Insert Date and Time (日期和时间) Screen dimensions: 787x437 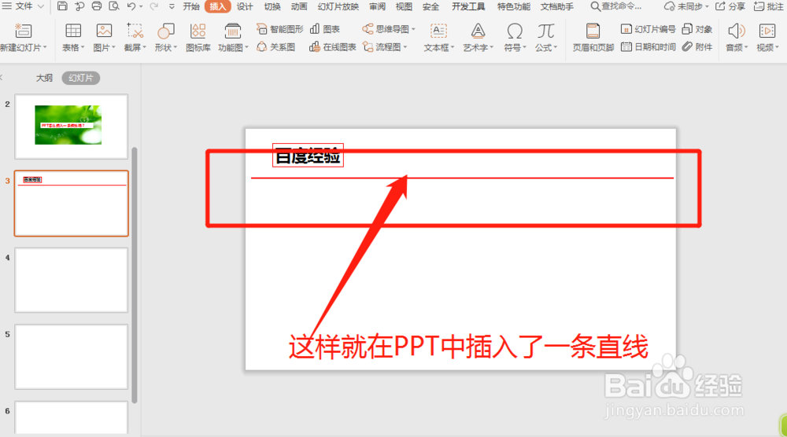(648, 47)
